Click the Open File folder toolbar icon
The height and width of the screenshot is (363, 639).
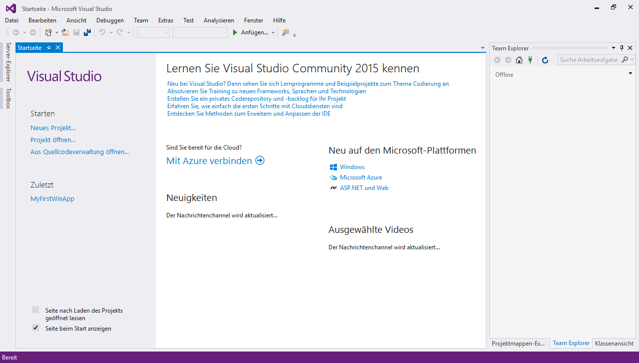click(65, 32)
